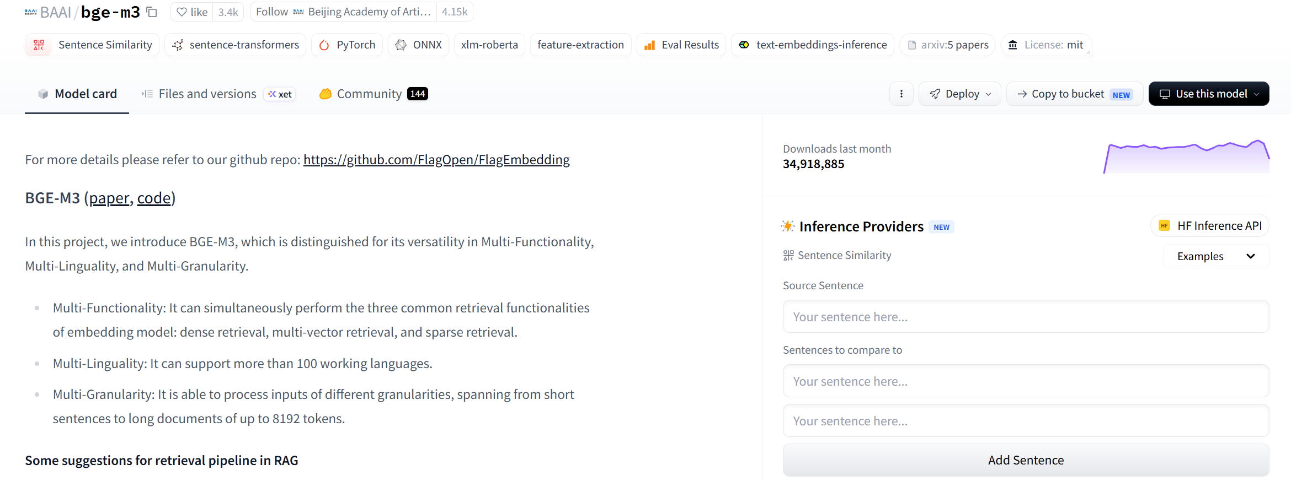The width and height of the screenshot is (1291, 481).
Task: Click the Inference Providers heading
Action: [x=862, y=226]
